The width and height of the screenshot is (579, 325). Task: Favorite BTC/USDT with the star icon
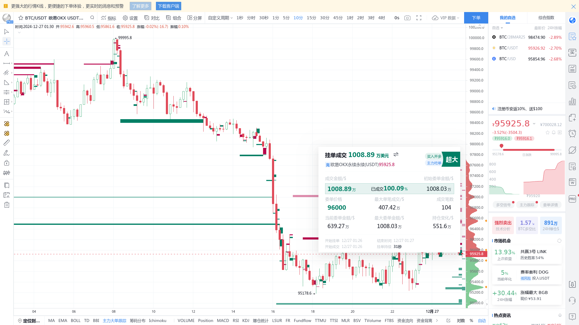[21, 18]
